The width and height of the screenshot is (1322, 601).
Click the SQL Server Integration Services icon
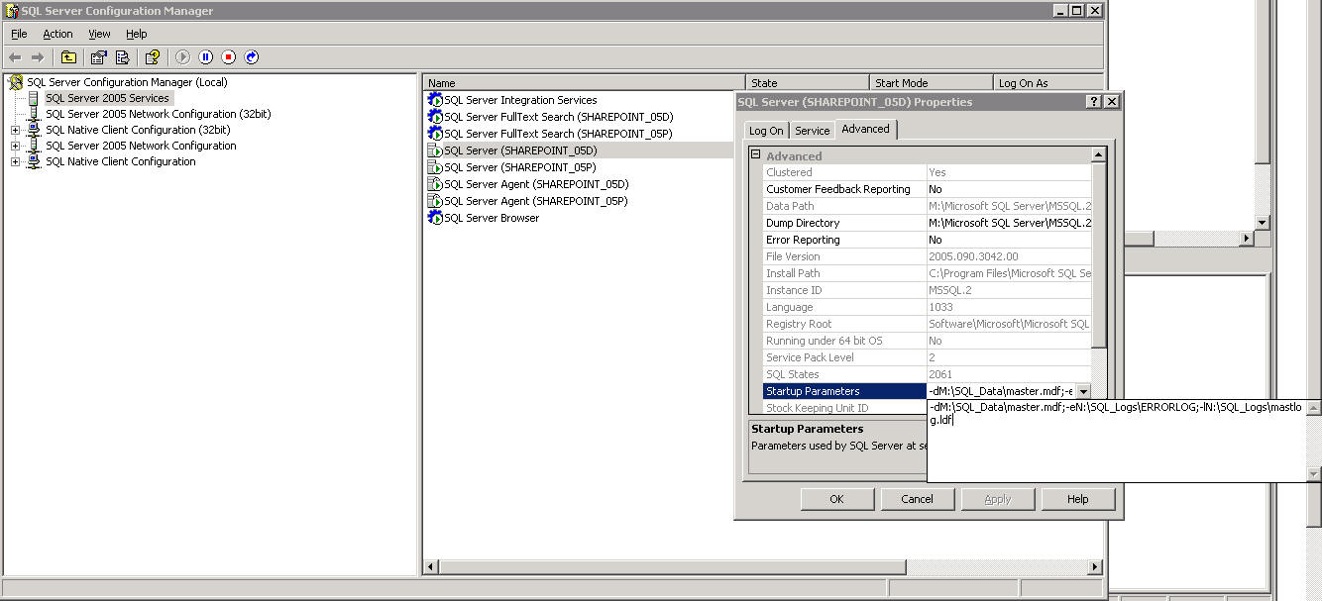(x=435, y=100)
